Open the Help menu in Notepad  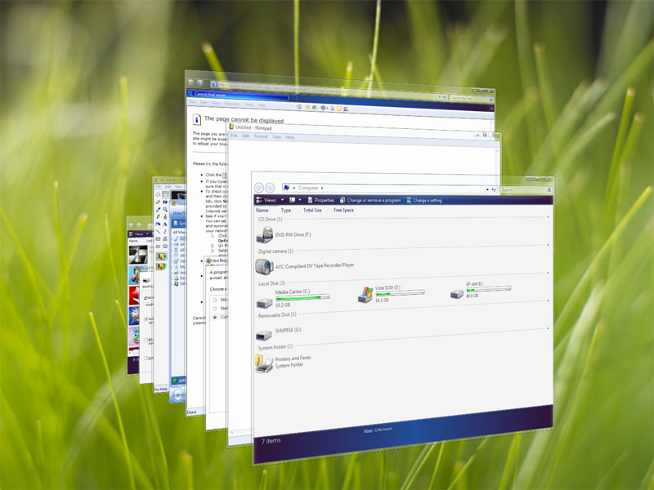(290, 137)
